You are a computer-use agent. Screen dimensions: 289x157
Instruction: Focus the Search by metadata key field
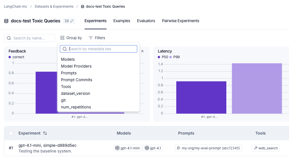pos(99,49)
